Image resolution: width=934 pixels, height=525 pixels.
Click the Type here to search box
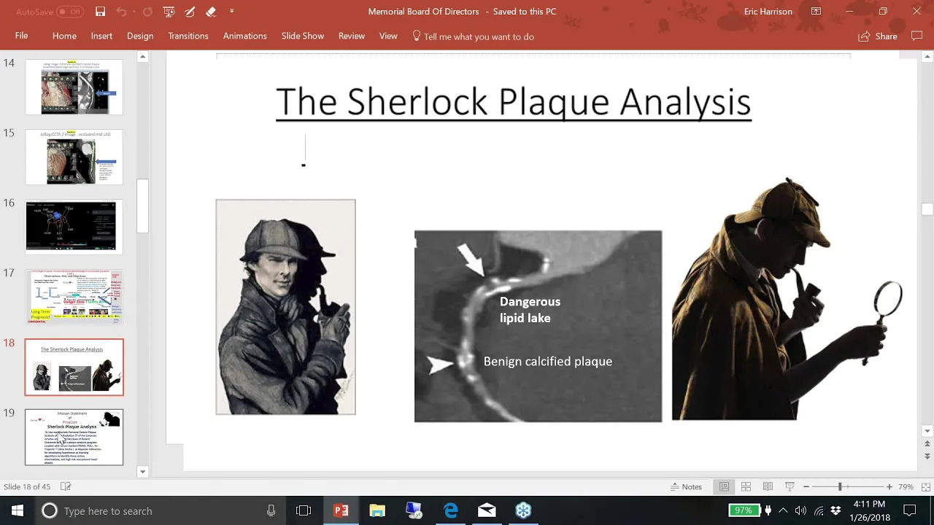[x=161, y=511]
